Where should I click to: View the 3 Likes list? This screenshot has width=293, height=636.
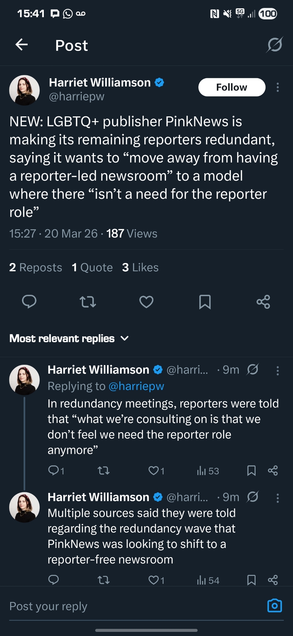(140, 267)
